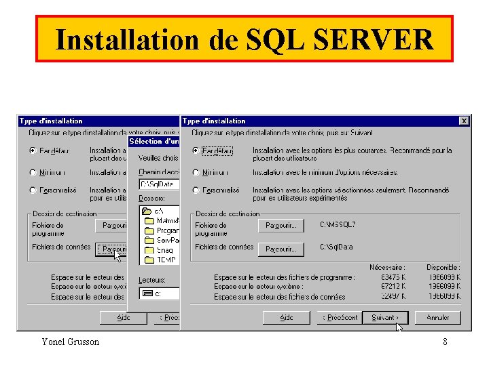Image resolution: width=489 pixels, height=366 pixels.
Task: Click Dossier de destination label, right window
Action: click(228, 213)
